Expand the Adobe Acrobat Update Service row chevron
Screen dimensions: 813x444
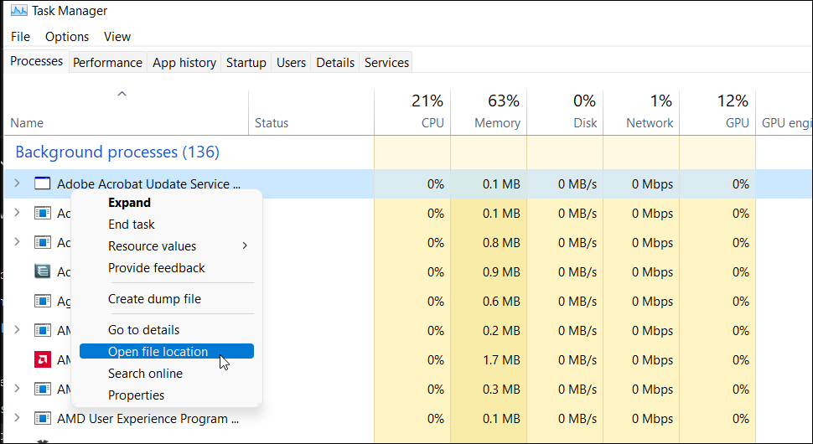click(x=17, y=184)
